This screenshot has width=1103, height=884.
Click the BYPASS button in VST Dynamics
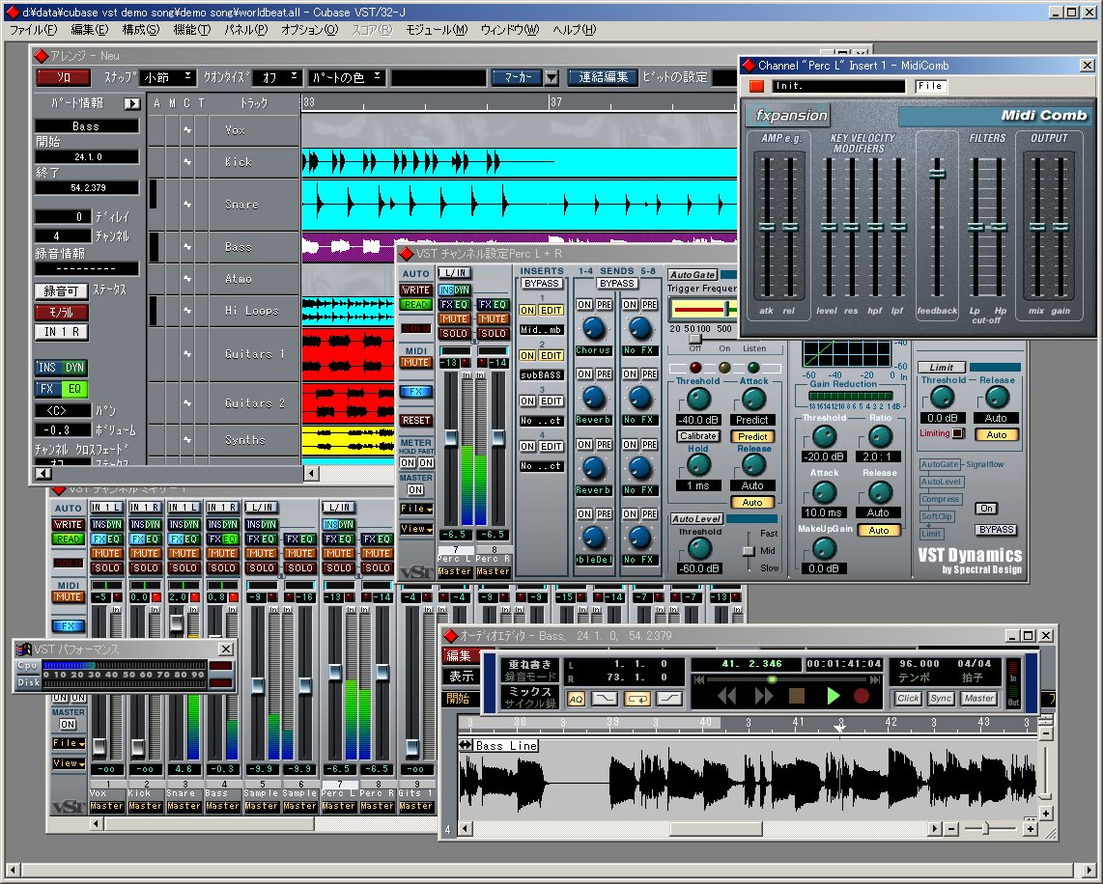coord(997,529)
